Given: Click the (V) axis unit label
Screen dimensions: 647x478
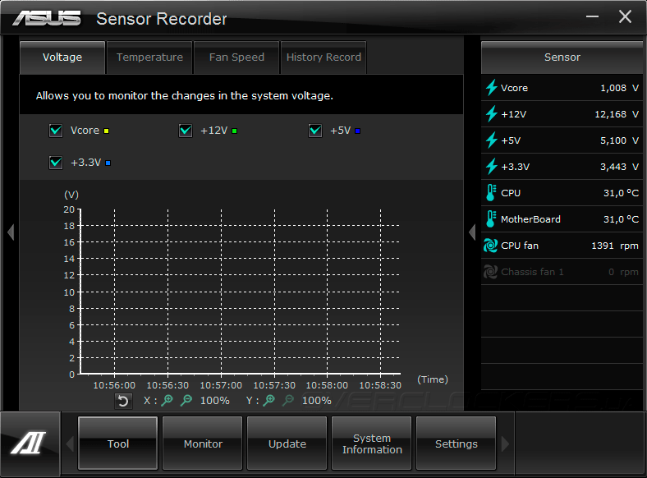Looking at the screenshot, I should (71, 195).
